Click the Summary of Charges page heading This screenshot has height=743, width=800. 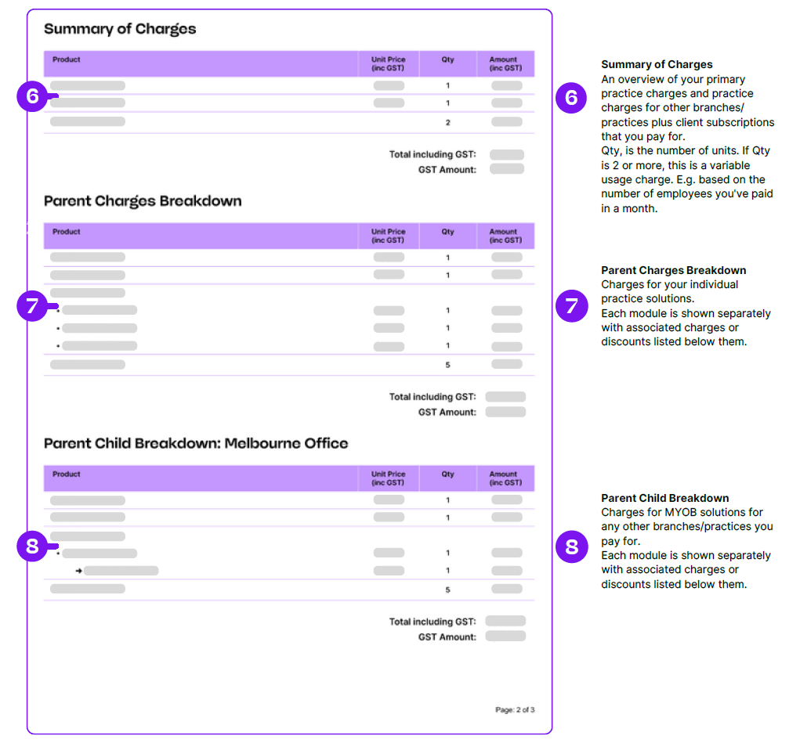point(120,29)
